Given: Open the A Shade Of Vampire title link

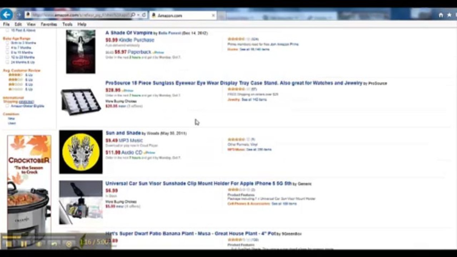Looking at the screenshot, I should [x=129, y=33].
